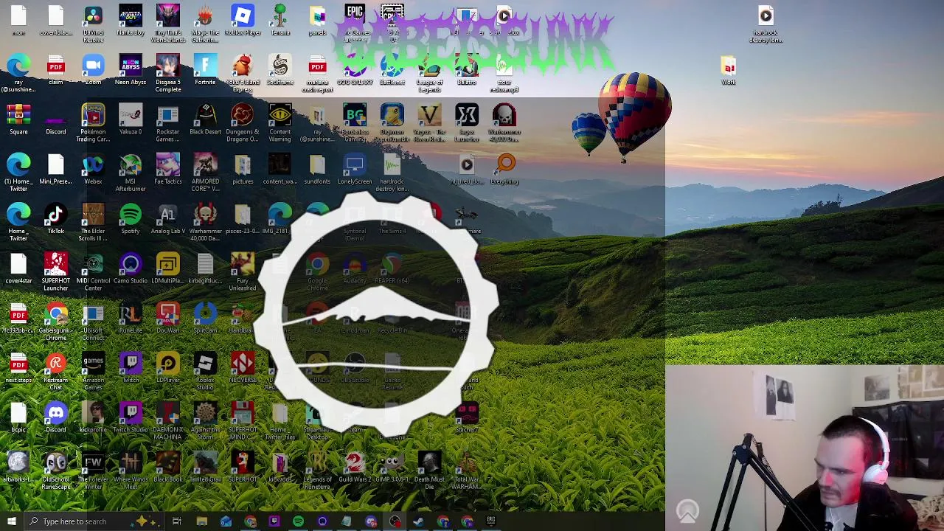The height and width of the screenshot is (531, 944).
Task: Select the Balatro game icon
Action: coord(467,70)
